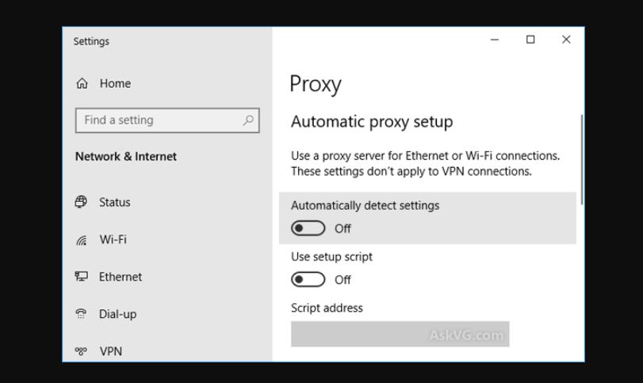The image size is (643, 383).
Task: Click the Home house icon
Action: [x=82, y=83]
